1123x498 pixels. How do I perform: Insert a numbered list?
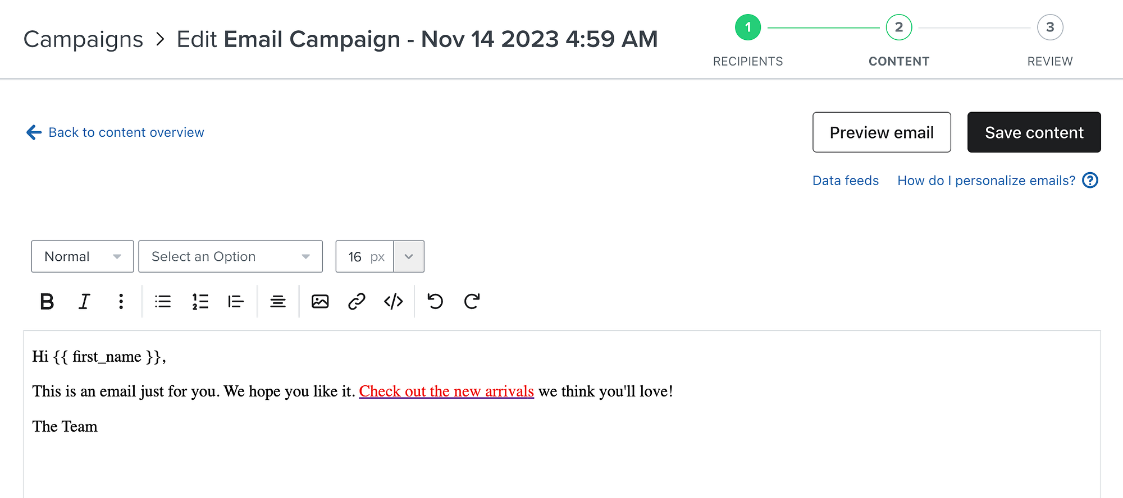pyautogui.click(x=200, y=302)
